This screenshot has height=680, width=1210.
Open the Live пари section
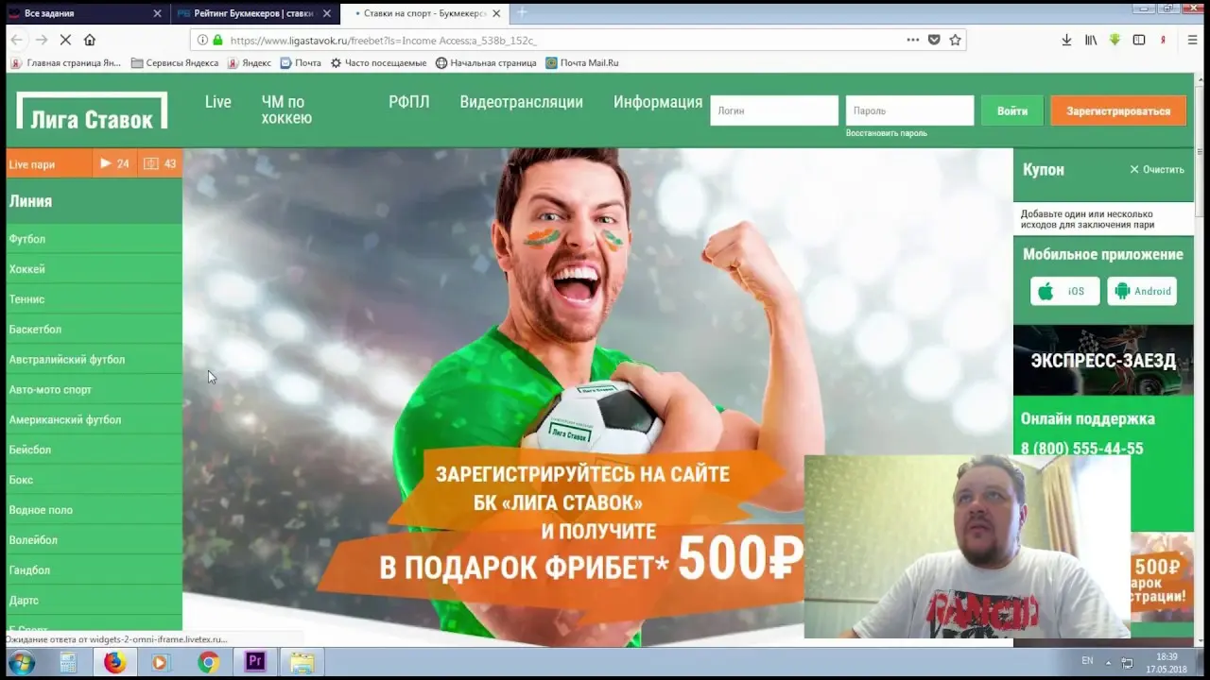pos(49,164)
